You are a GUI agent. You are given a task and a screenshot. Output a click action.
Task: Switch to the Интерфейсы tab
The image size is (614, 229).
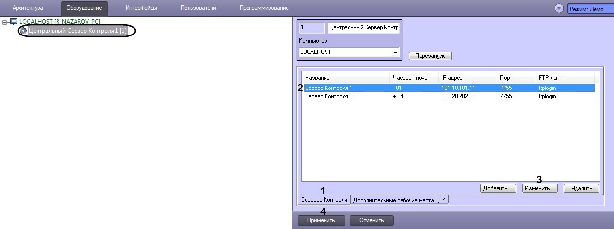tap(141, 8)
